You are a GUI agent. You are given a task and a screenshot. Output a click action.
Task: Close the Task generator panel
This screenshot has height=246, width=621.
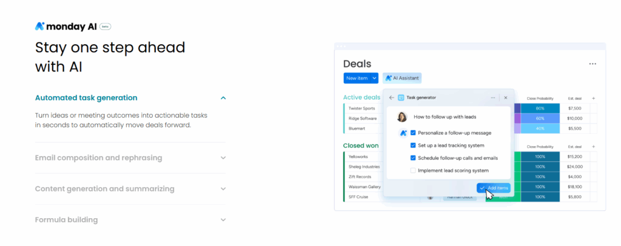pyautogui.click(x=506, y=98)
